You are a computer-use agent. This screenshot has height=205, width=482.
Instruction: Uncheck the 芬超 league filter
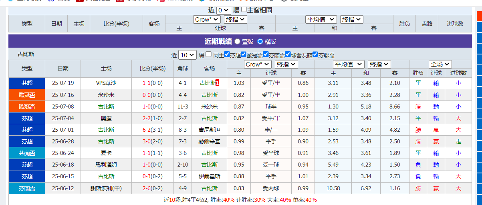pos(227,55)
